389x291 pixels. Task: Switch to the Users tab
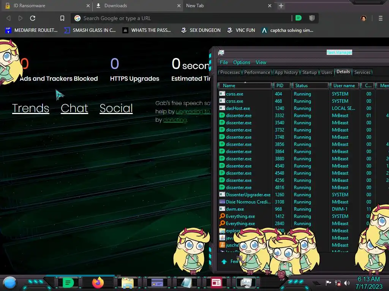(x=326, y=72)
